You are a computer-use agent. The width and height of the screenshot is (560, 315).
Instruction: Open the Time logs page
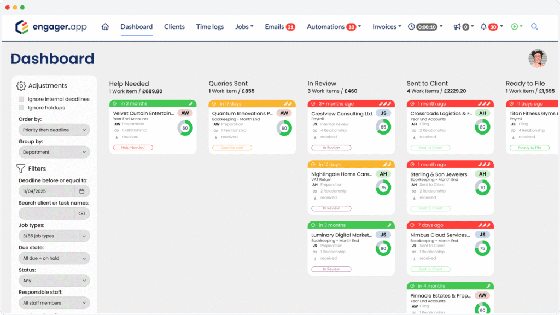point(210,27)
